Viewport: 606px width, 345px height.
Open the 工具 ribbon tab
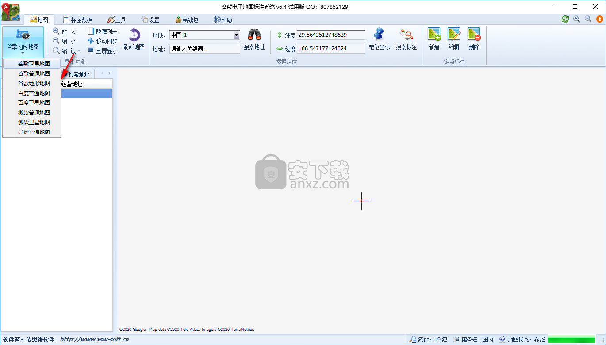pyautogui.click(x=117, y=19)
